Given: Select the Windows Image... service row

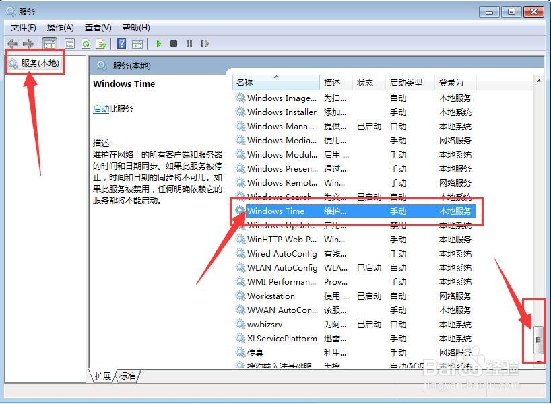Looking at the screenshot, I should [x=354, y=98].
